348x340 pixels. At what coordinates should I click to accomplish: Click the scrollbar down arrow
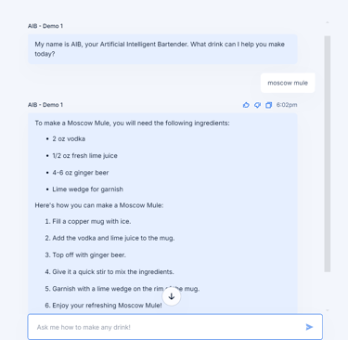(328, 310)
